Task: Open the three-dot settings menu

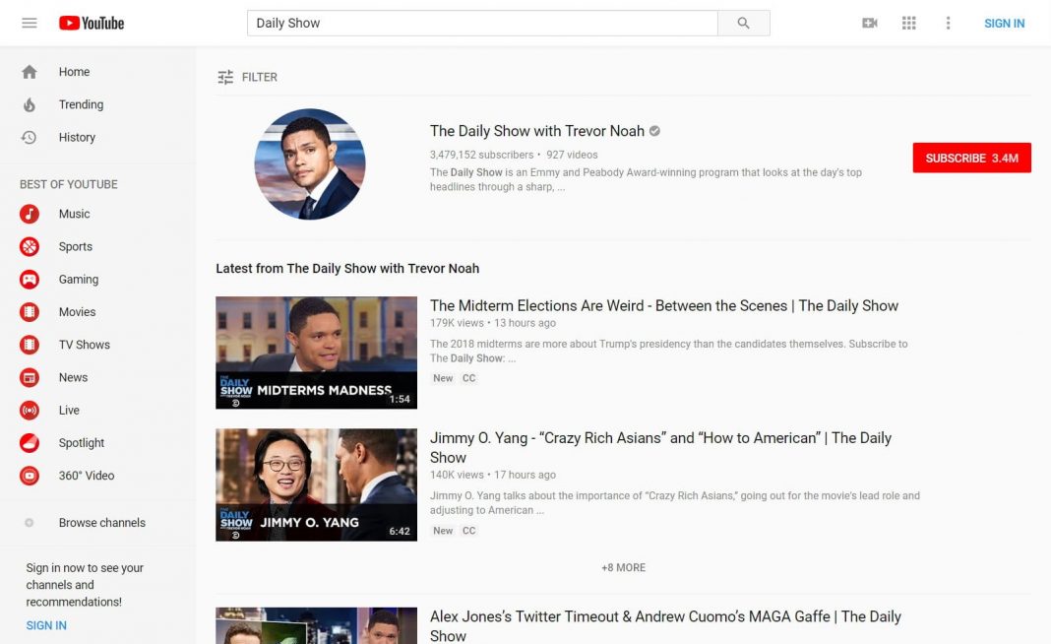Action: [948, 23]
